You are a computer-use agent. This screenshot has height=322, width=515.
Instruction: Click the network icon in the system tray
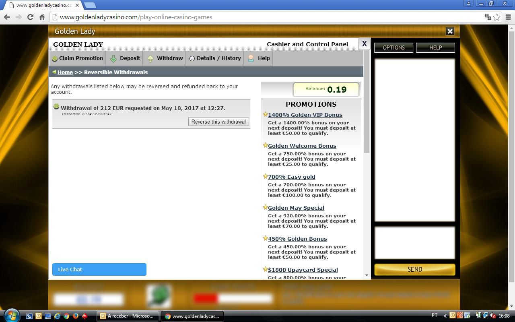click(486, 316)
